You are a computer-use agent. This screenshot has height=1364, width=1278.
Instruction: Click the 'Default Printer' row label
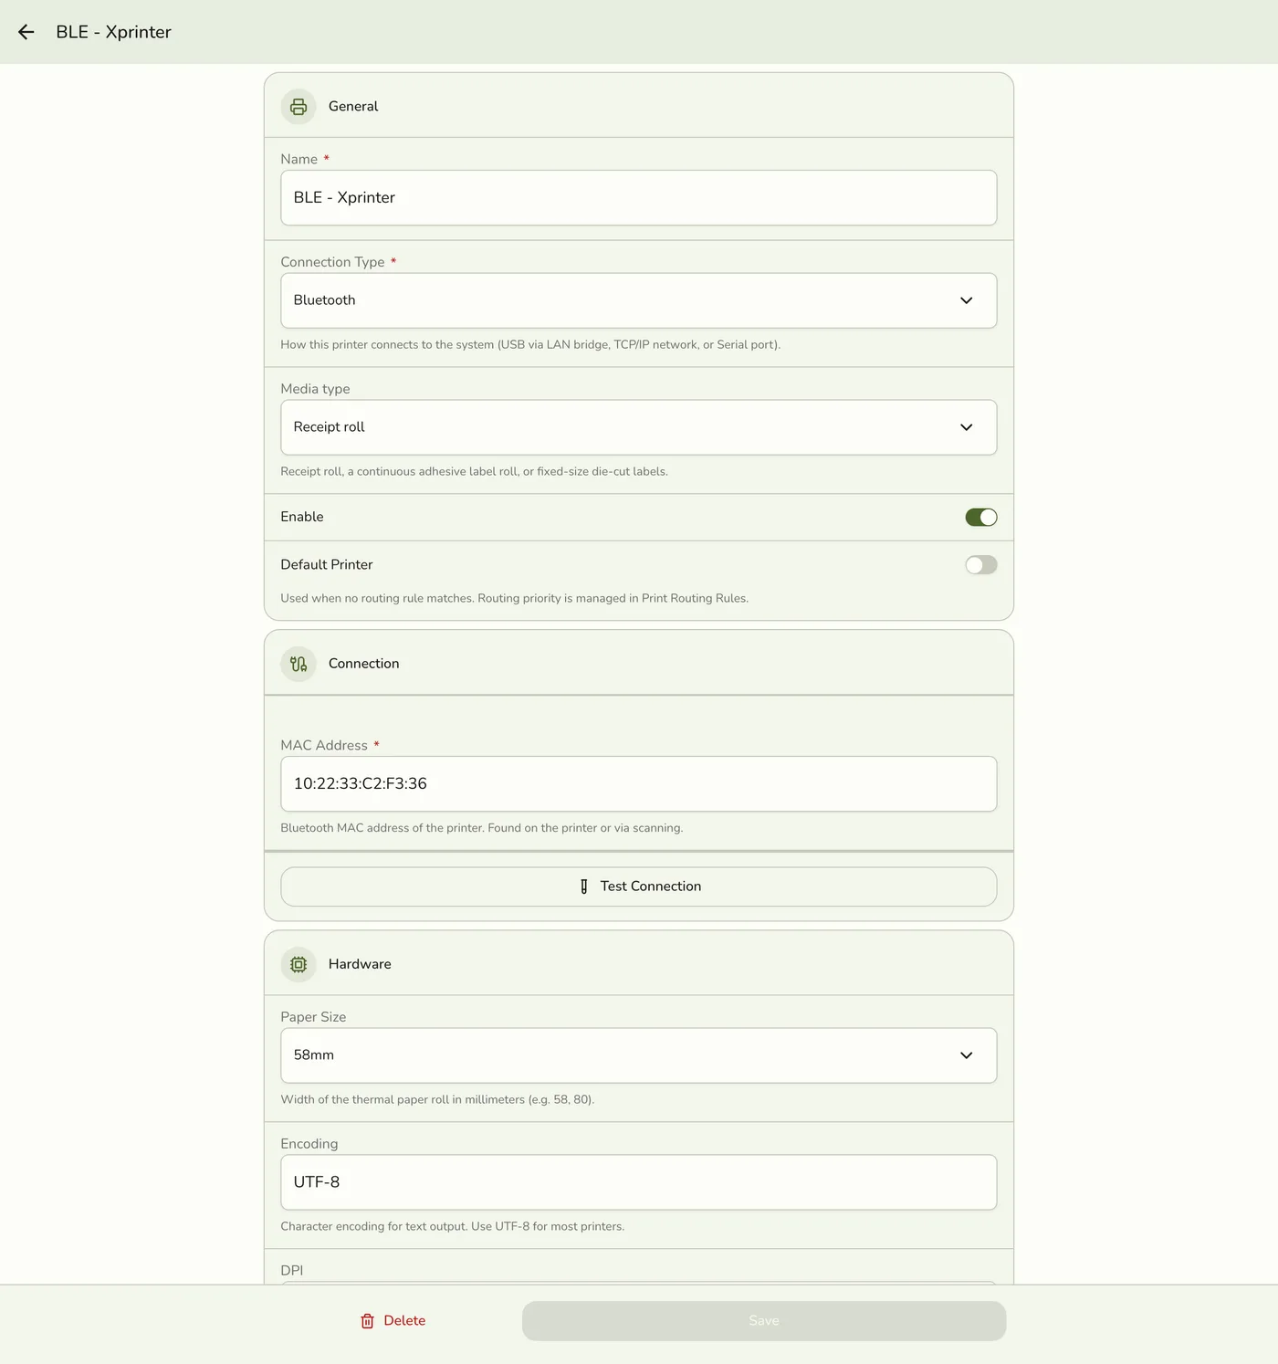tap(327, 565)
